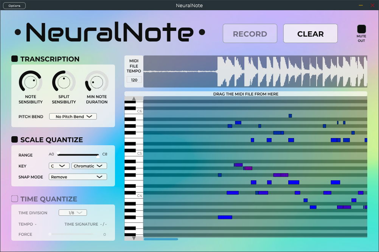Open the Pitch Bend dropdown

coord(73,117)
